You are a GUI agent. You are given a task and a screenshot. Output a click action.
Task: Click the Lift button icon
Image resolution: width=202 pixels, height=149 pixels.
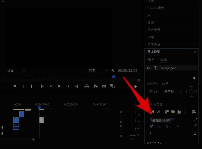click(87, 86)
